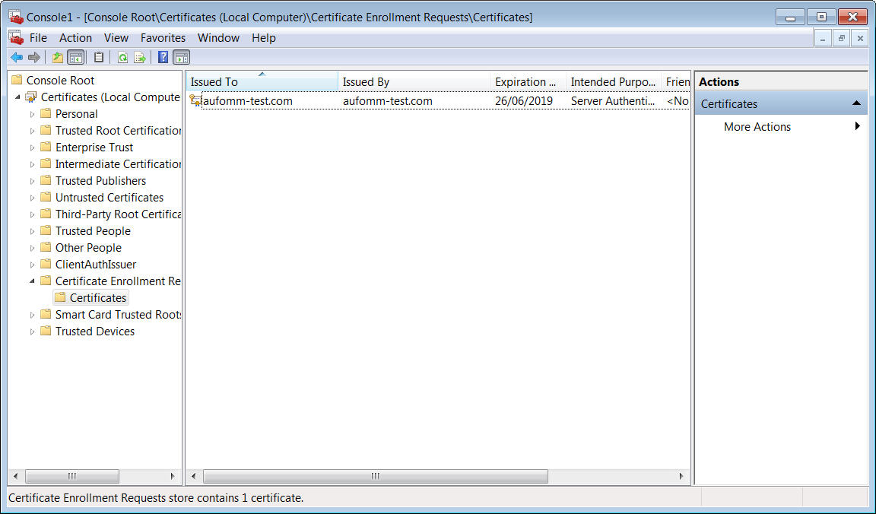Click the Up one level folder icon
Image resolution: width=876 pixels, height=514 pixels.
pos(58,57)
